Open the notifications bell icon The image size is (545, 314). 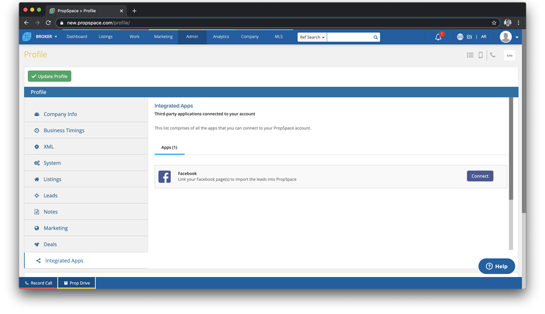(438, 37)
